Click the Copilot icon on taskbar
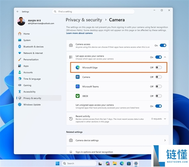This screenshot has width=189, height=167. click(x=108, y=164)
